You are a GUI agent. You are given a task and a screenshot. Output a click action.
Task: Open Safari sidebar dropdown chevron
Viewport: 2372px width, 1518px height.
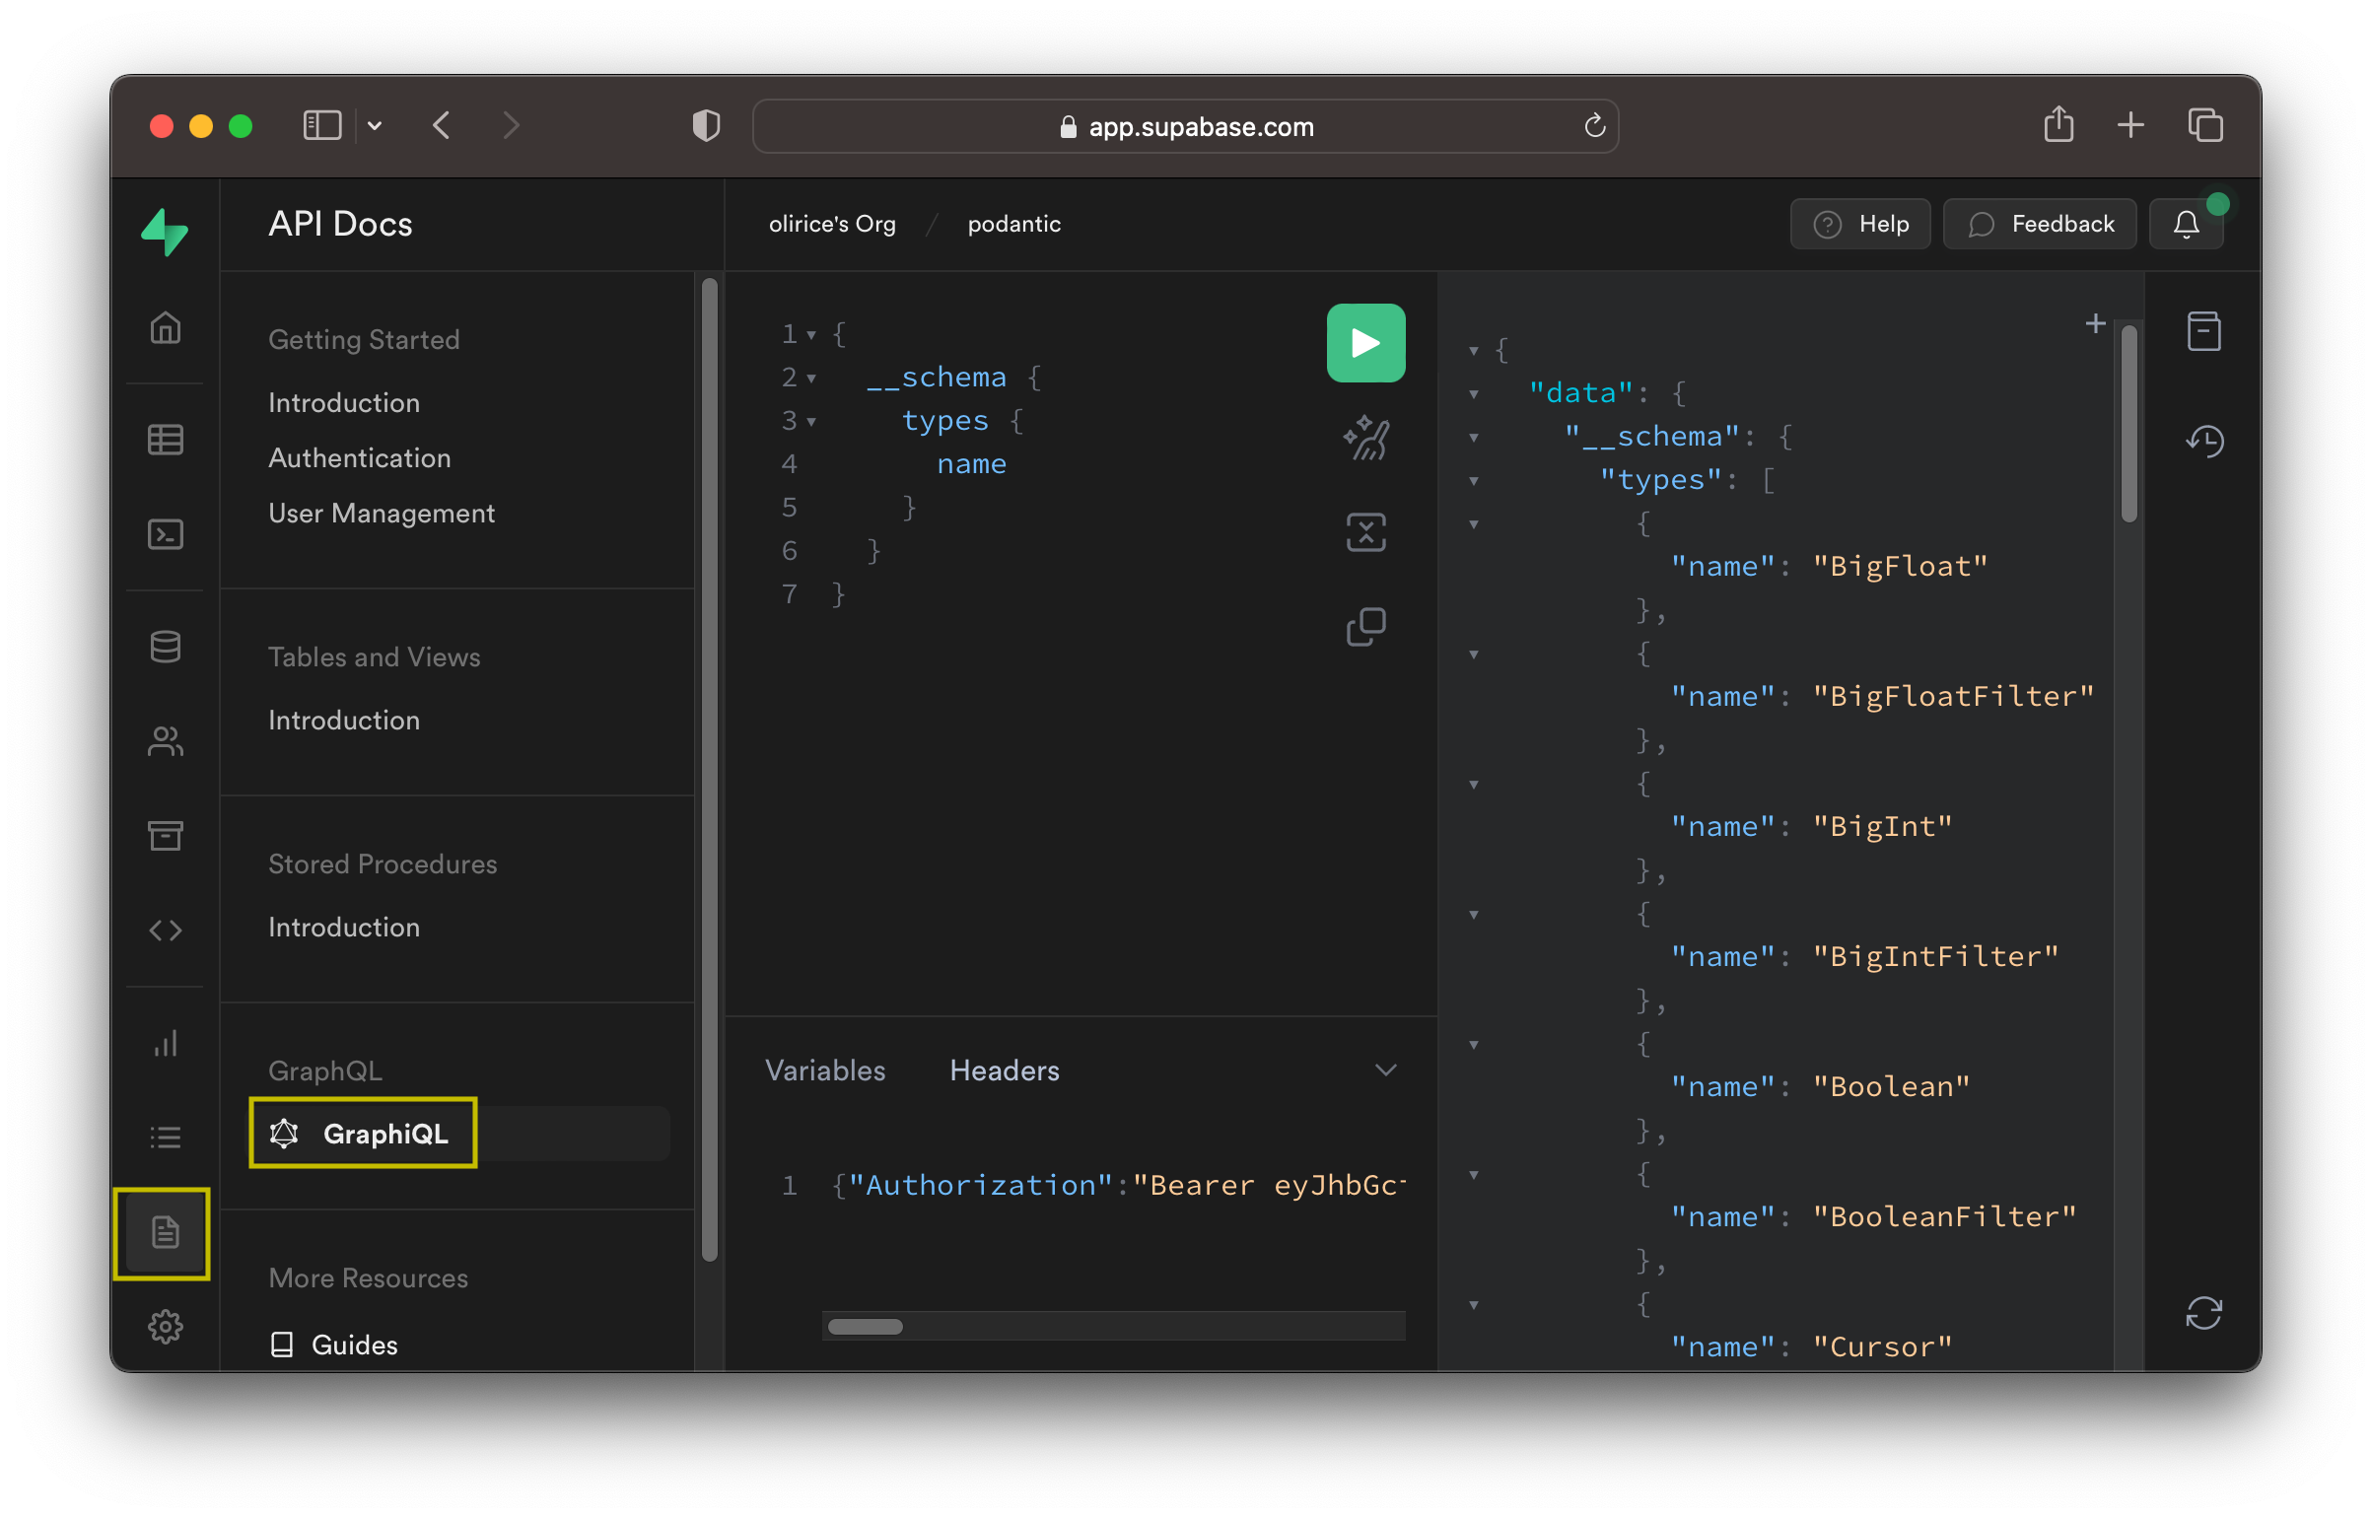point(375,125)
